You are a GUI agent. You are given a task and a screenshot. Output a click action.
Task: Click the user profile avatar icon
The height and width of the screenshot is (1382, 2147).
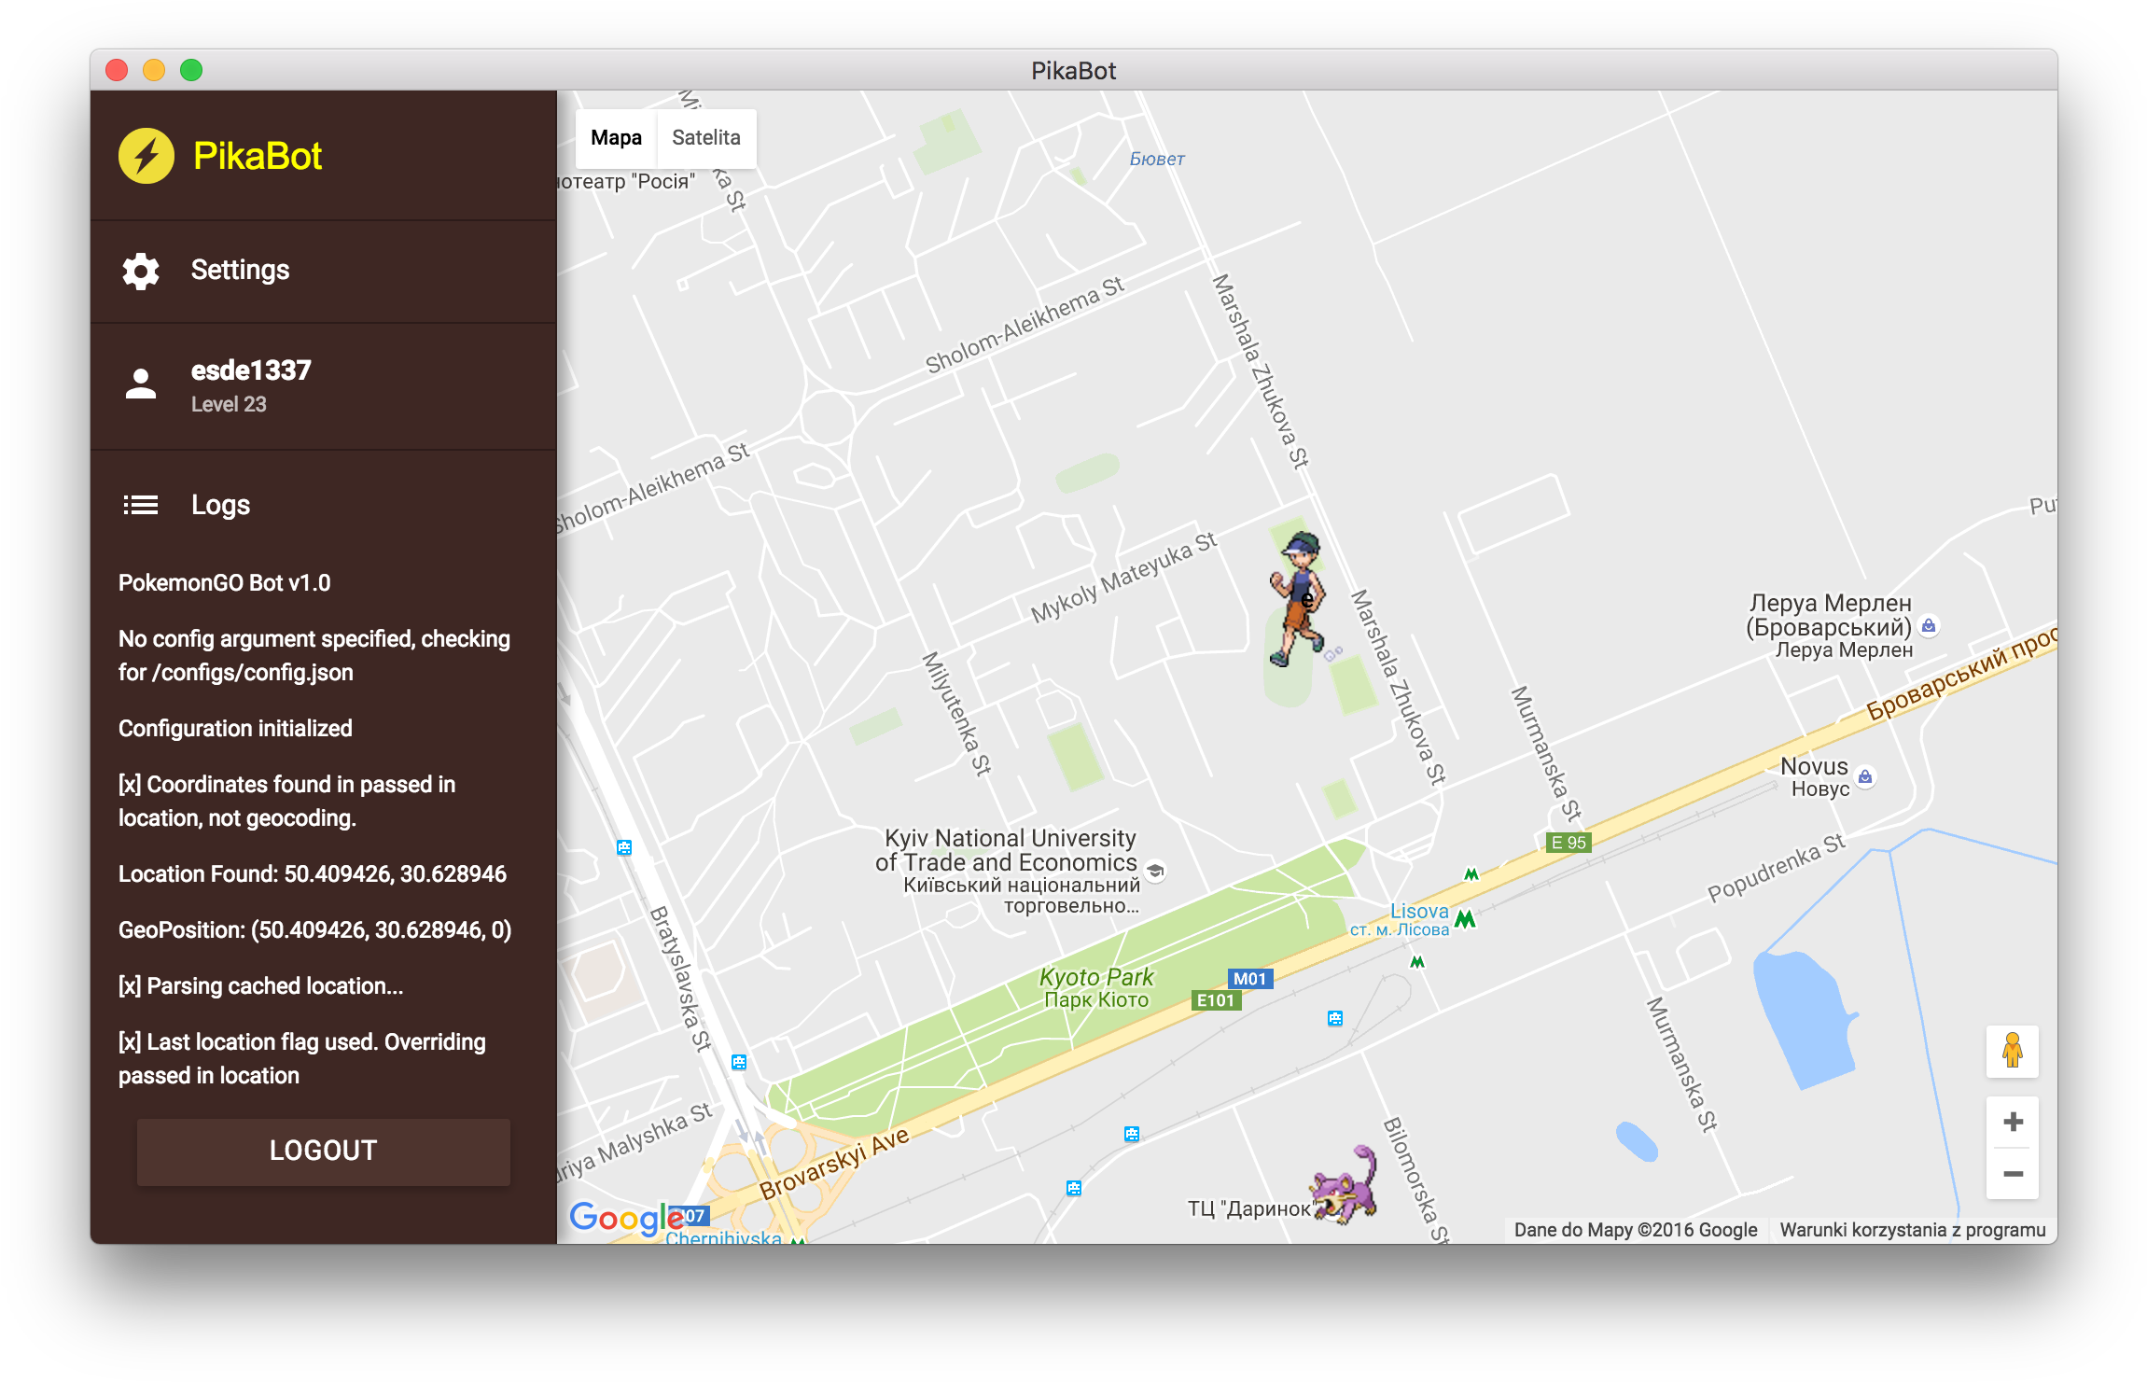(141, 384)
